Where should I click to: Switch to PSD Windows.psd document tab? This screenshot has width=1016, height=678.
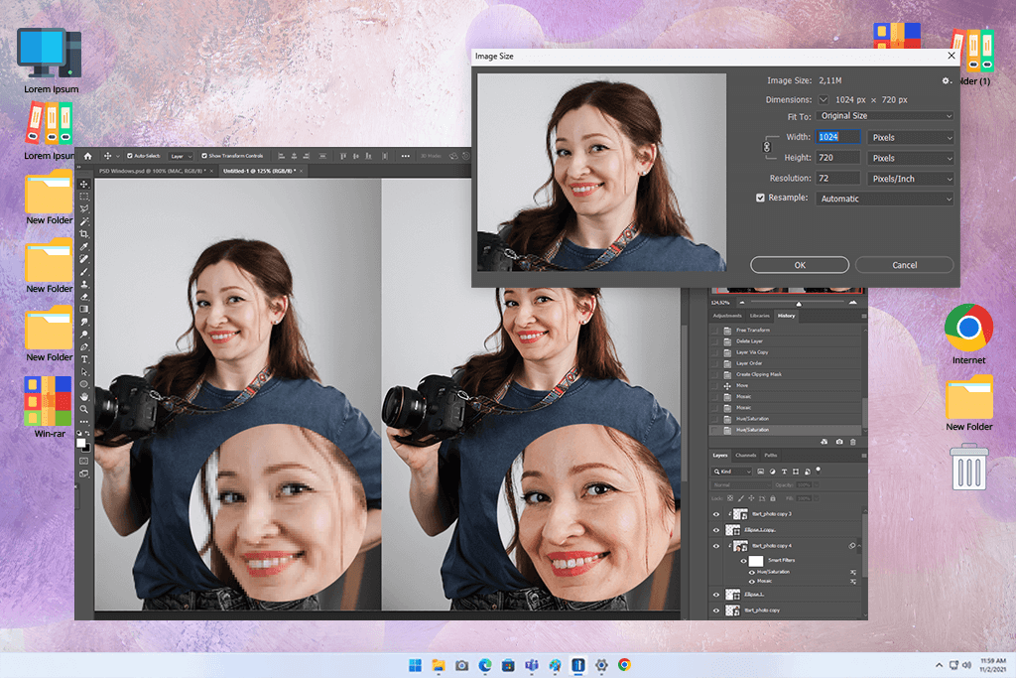[152, 171]
